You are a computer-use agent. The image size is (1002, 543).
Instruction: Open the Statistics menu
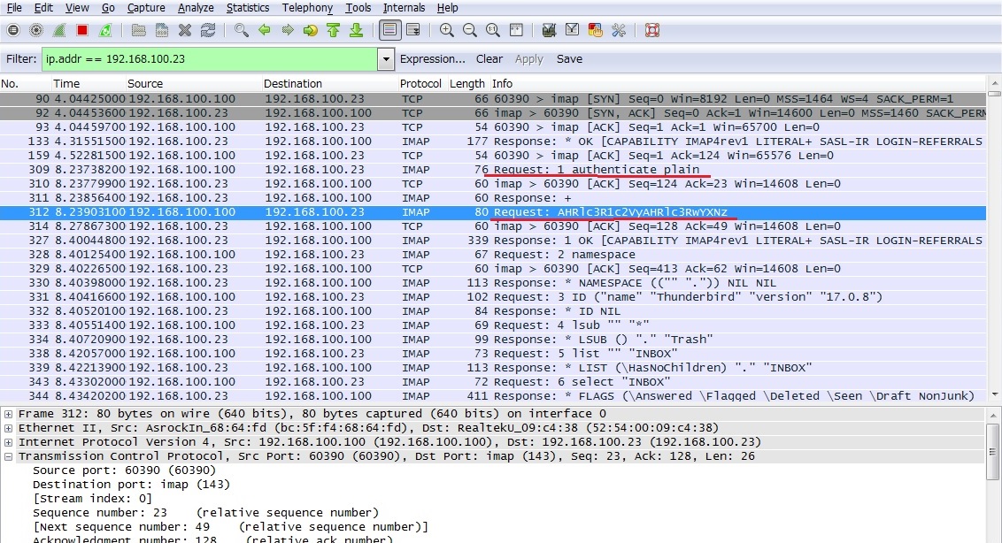coord(247,8)
